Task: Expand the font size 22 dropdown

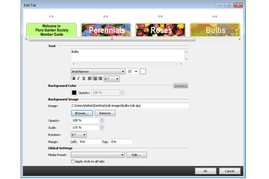Action: (133, 71)
